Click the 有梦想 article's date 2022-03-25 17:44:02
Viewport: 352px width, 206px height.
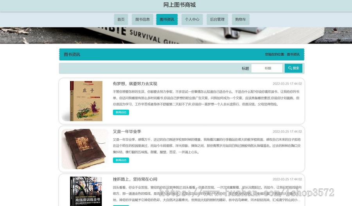[x=287, y=84]
